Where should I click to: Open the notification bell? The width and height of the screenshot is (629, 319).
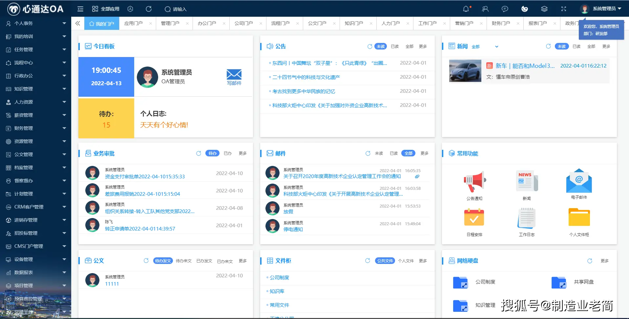[466, 9]
